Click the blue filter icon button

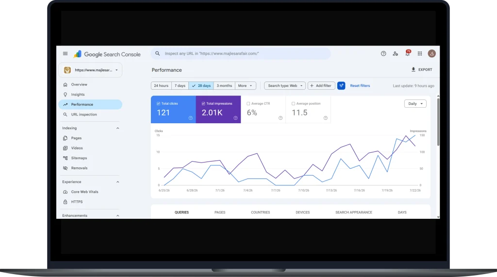(x=341, y=85)
